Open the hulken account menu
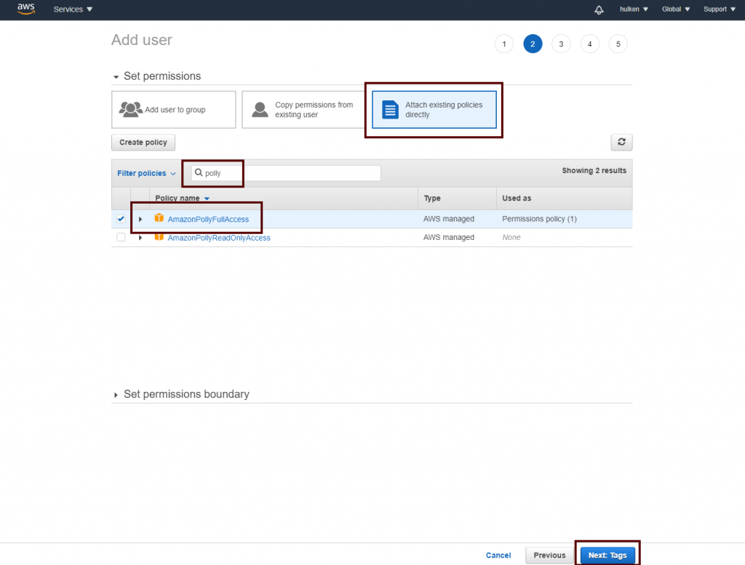This screenshot has height=565, width=745. (x=634, y=9)
